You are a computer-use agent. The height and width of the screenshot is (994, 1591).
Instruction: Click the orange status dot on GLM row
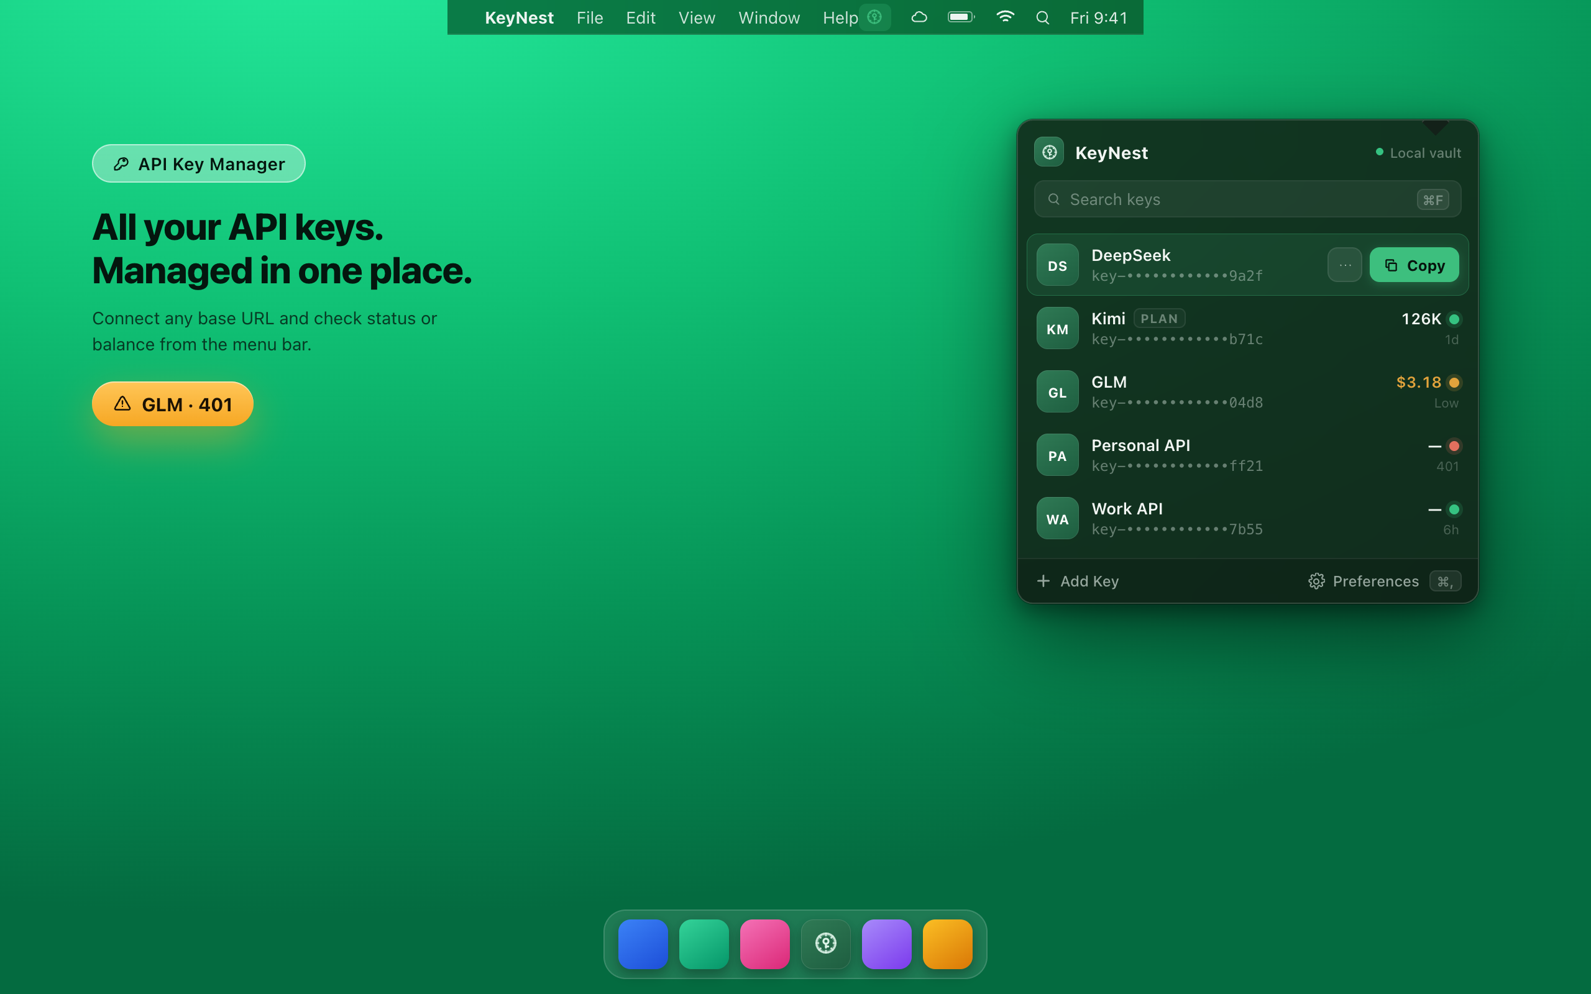pyautogui.click(x=1454, y=383)
